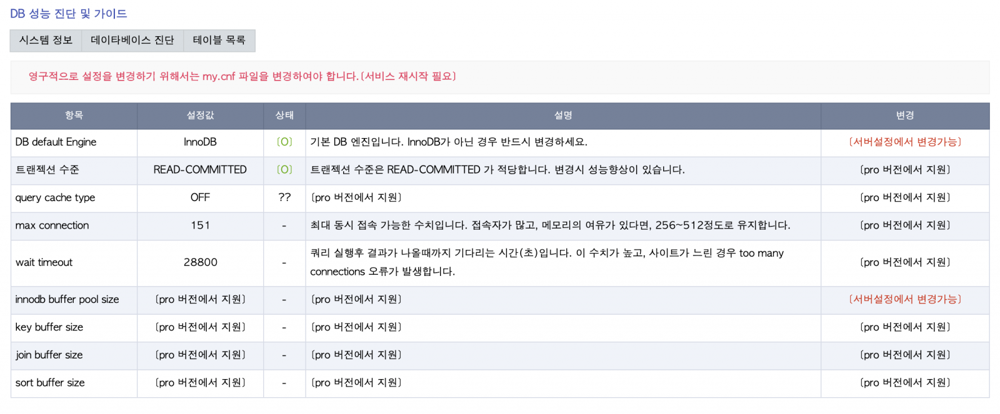Open the 시스템 정보 tab
Viewport: 1000px width, 414px height.
[46, 41]
